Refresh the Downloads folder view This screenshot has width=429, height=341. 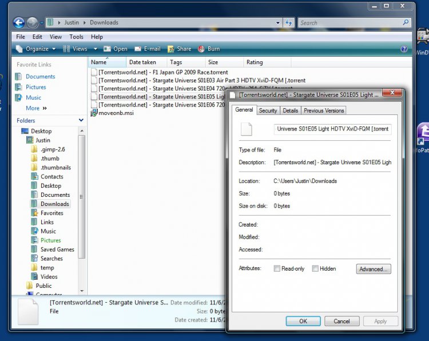point(289,23)
